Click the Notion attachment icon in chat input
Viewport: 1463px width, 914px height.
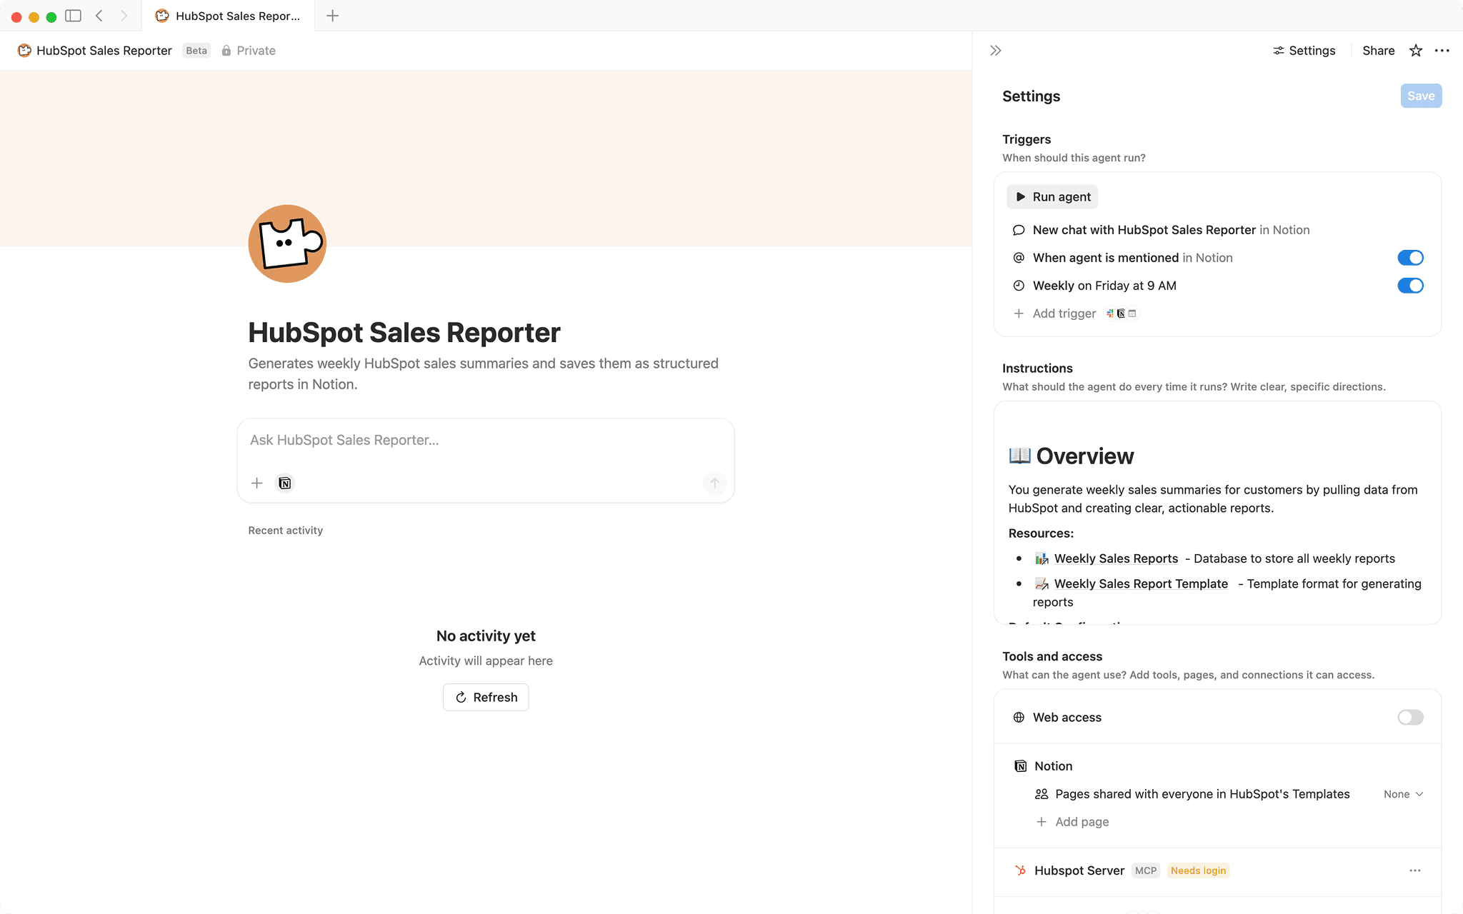pyautogui.click(x=284, y=483)
